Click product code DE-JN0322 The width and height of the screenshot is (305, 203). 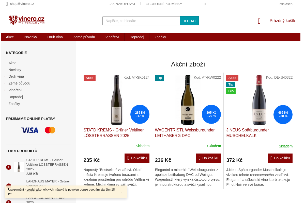click(279, 77)
